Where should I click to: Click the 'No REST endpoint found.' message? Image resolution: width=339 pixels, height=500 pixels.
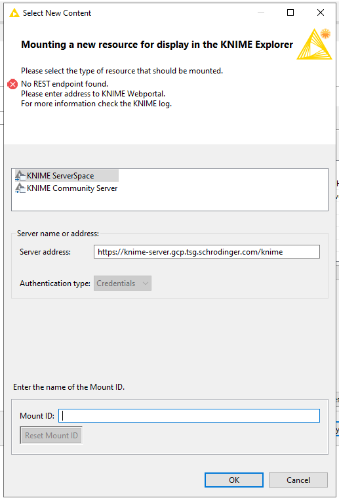[x=65, y=84]
